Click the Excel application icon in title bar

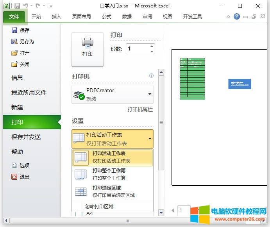click(7, 6)
